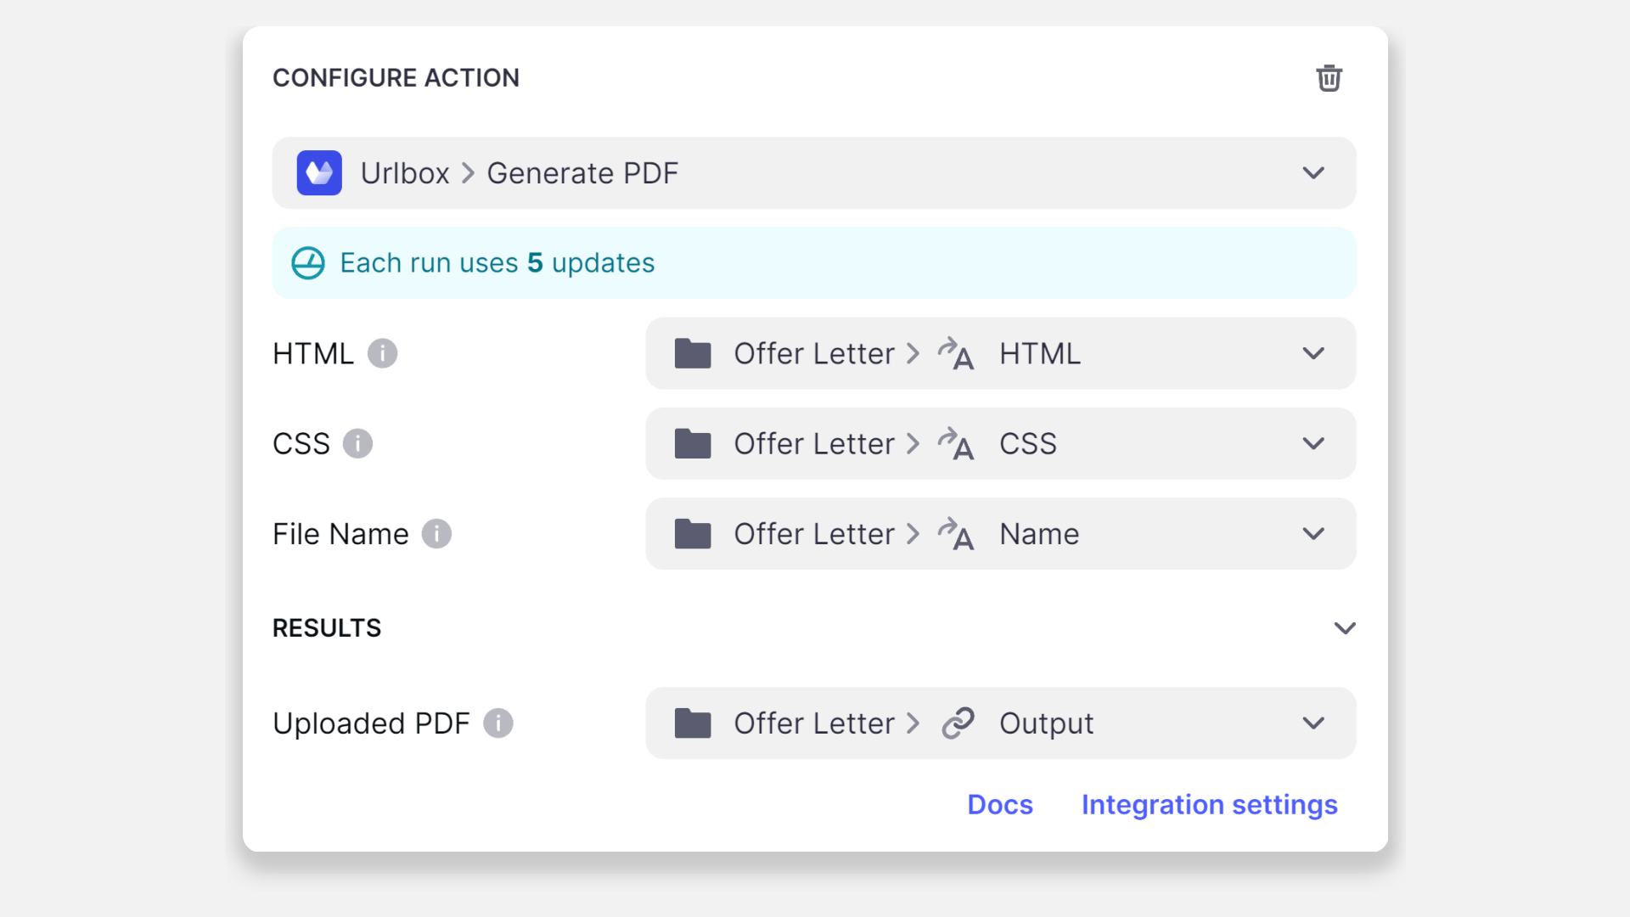Click the link icon next to Output
The image size is (1630, 917).
(958, 723)
